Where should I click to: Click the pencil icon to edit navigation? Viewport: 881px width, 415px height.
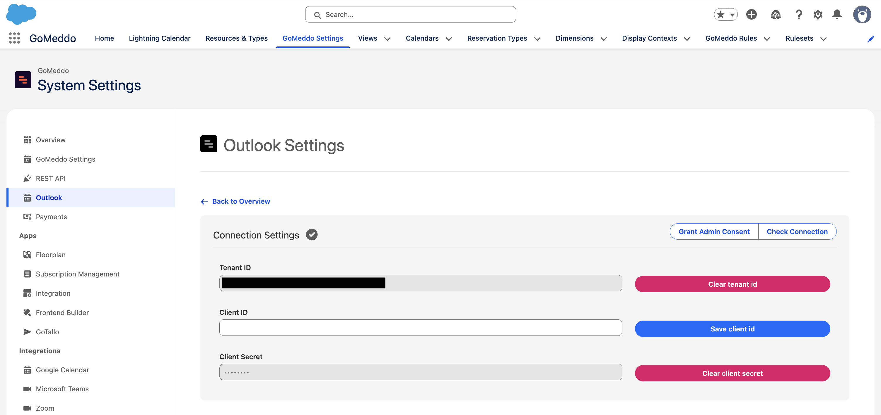pyautogui.click(x=871, y=39)
